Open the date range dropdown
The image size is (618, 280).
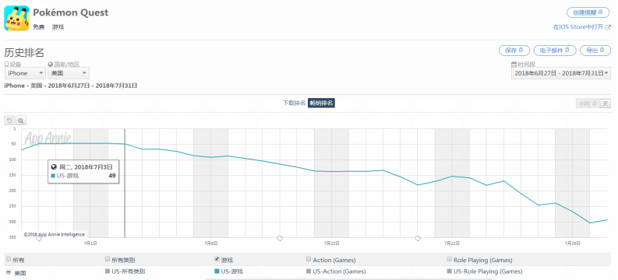(561, 73)
